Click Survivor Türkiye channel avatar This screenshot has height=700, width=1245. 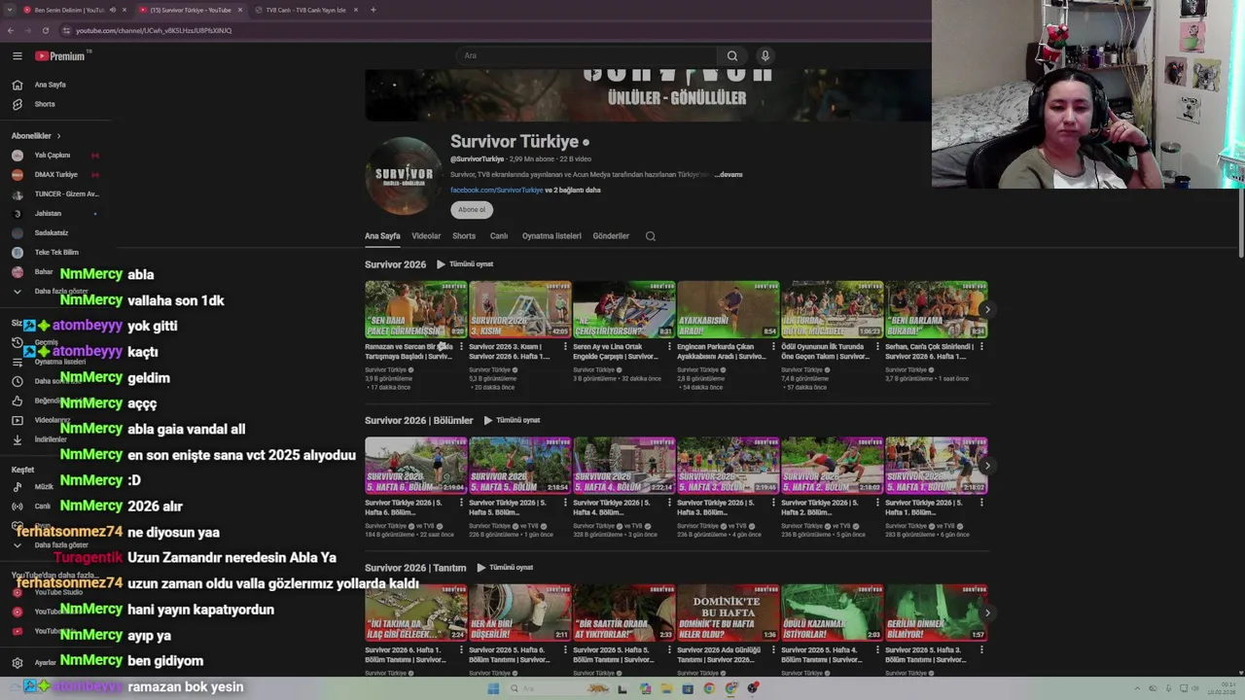pos(404,175)
